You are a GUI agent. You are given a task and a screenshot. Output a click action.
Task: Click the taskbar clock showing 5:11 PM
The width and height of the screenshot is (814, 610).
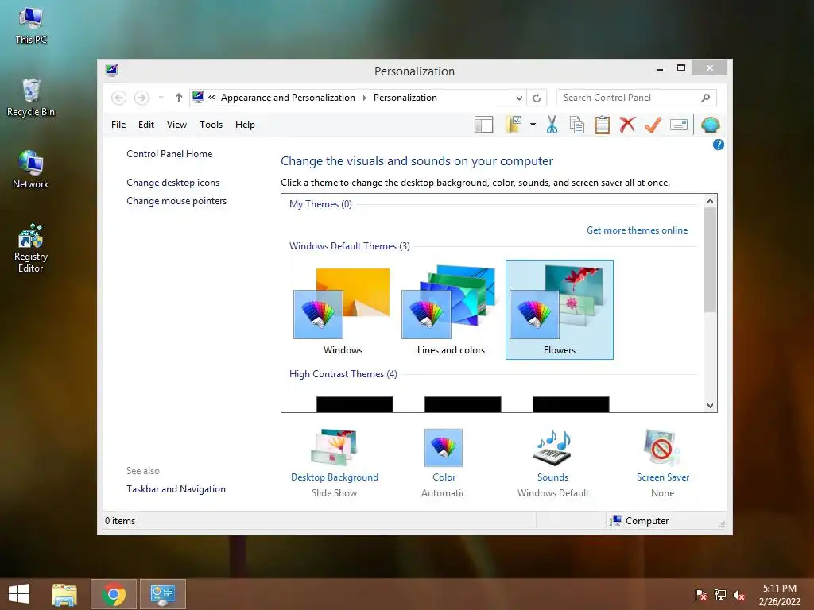tap(779, 594)
